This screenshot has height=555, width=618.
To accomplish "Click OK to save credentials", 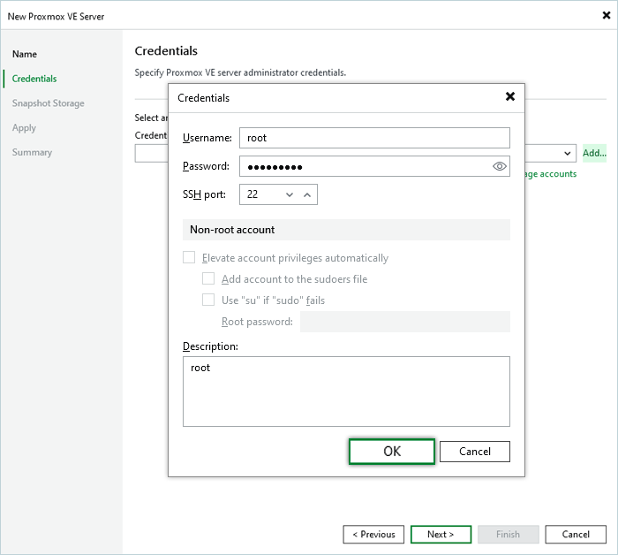I will click(x=392, y=452).
